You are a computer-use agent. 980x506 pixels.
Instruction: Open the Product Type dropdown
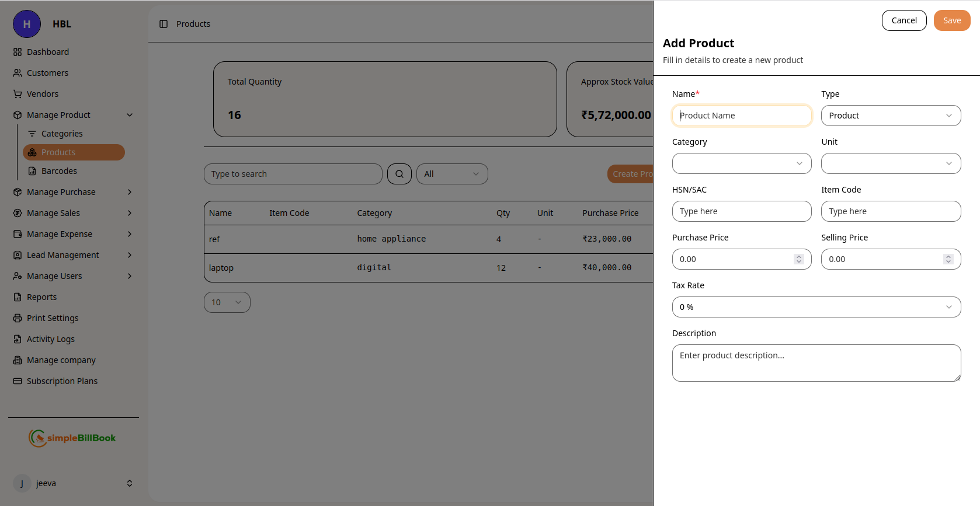pyautogui.click(x=891, y=116)
